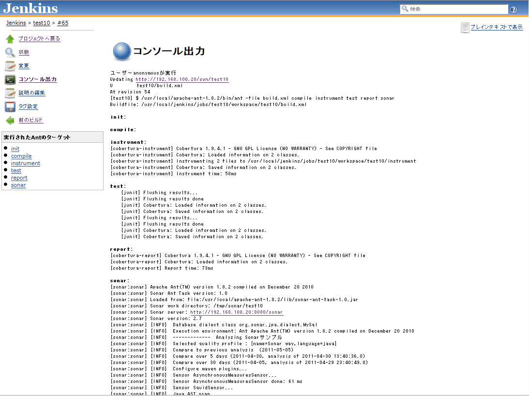Open the svn/test10 repository URL
The height and width of the screenshot is (396, 529).
182,79
